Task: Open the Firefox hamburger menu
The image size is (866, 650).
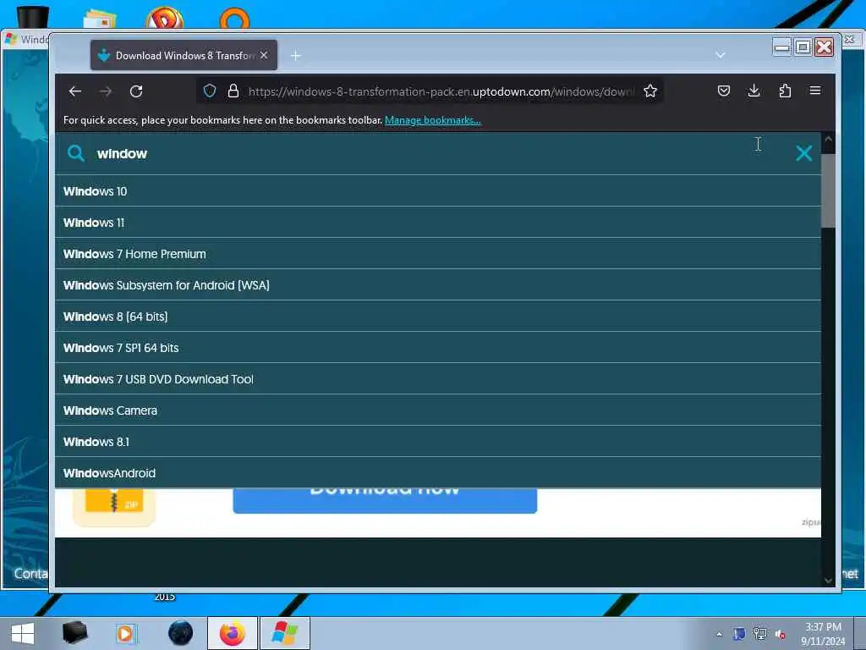Action: [815, 91]
